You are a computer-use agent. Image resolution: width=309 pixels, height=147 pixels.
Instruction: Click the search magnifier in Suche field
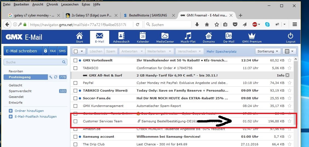pyautogui.click(x=64, y=62)
